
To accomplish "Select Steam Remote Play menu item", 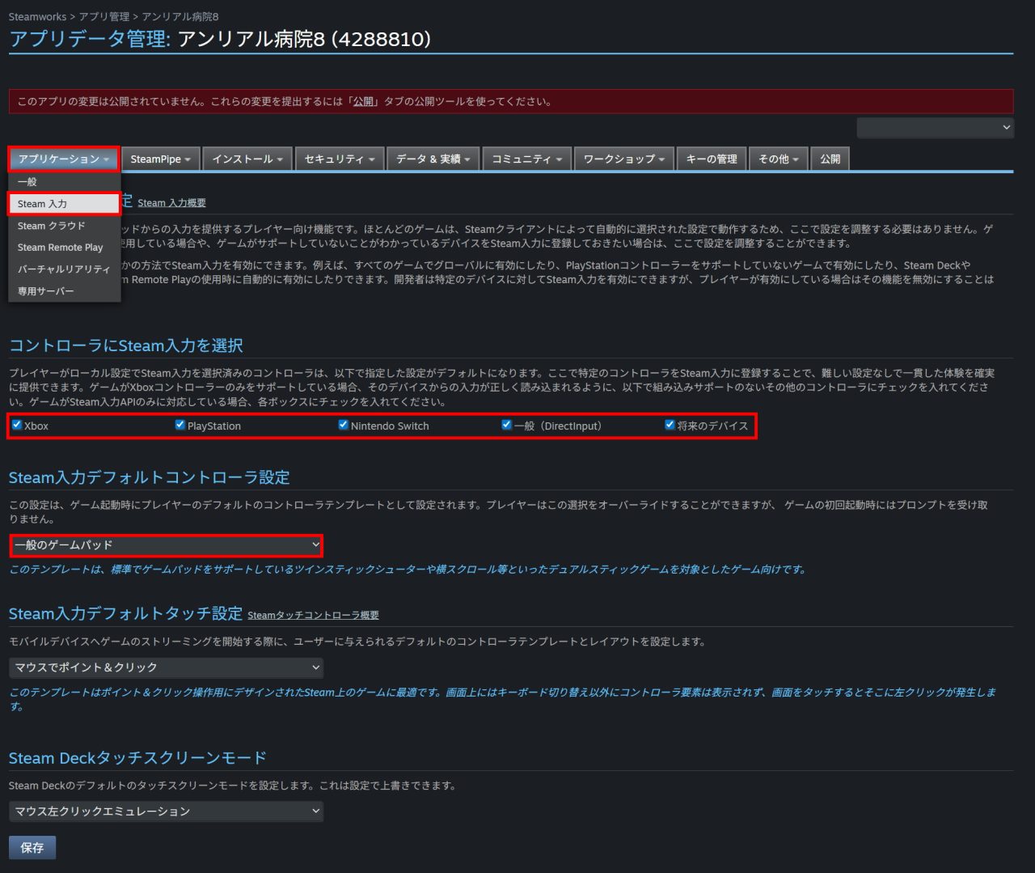I will [60, 248].
